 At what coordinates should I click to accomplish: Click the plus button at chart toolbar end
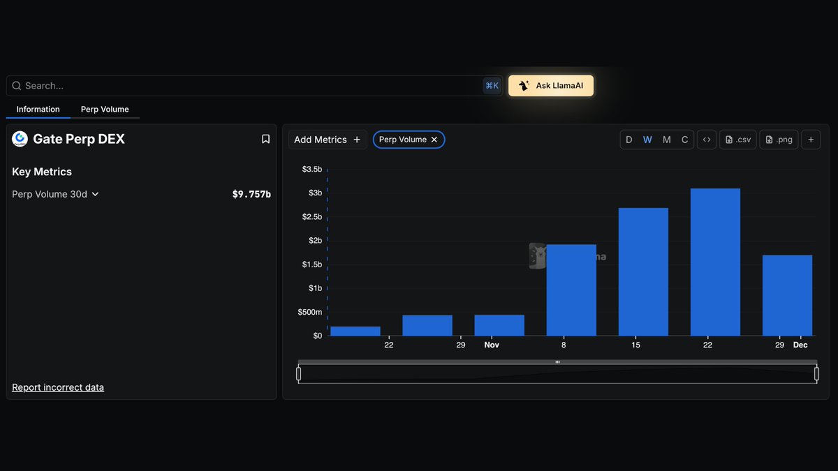pyautogui.click(x=811, y=140)
